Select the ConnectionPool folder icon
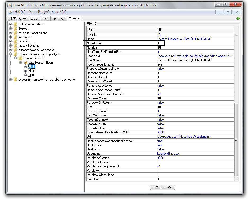 pos(20,58)
